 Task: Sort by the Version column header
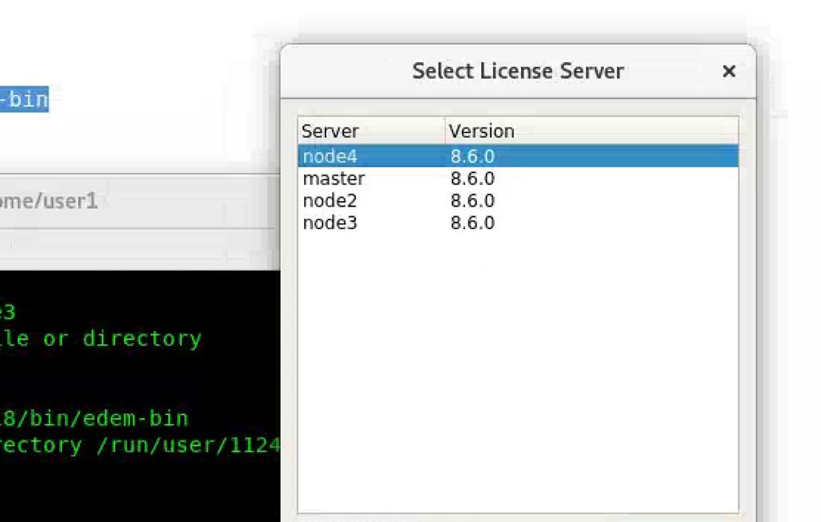481,131
